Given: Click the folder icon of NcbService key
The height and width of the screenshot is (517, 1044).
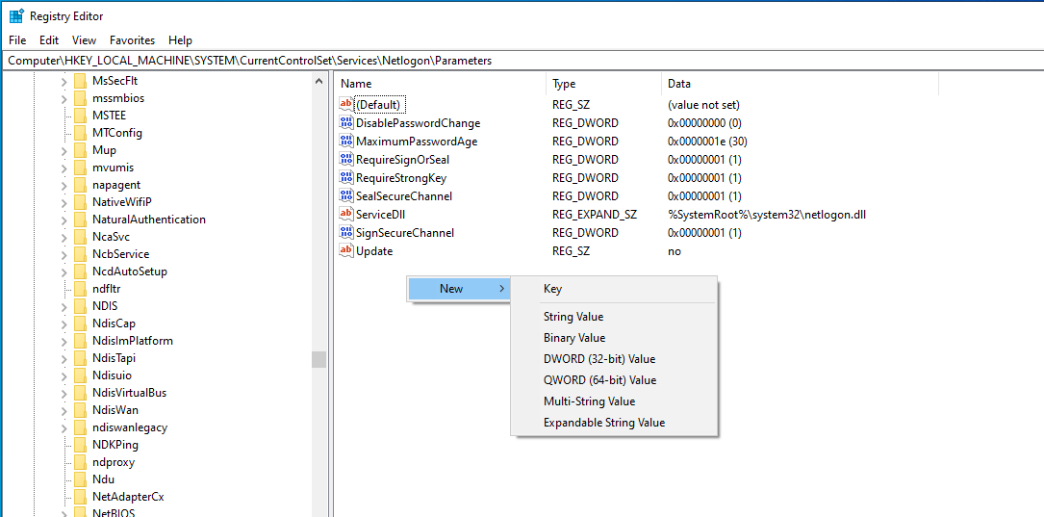Looking at the screenshot, I should click(x=81, y=254).
